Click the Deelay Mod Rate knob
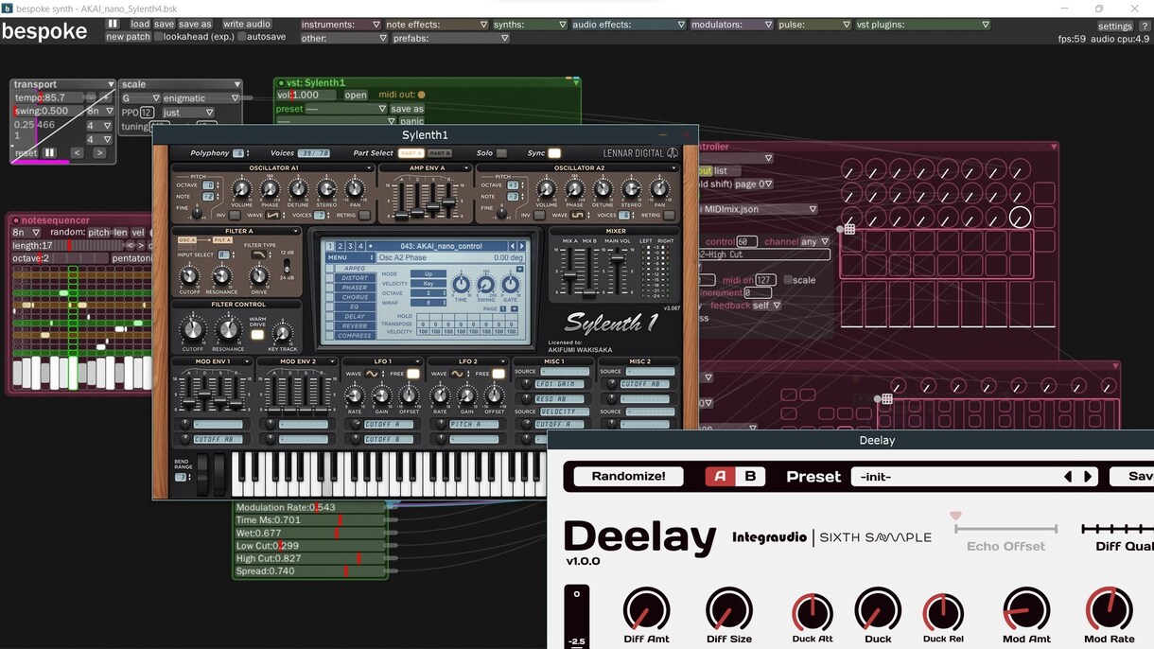This screenshot has width=1154, height=649. (1110, 610)
